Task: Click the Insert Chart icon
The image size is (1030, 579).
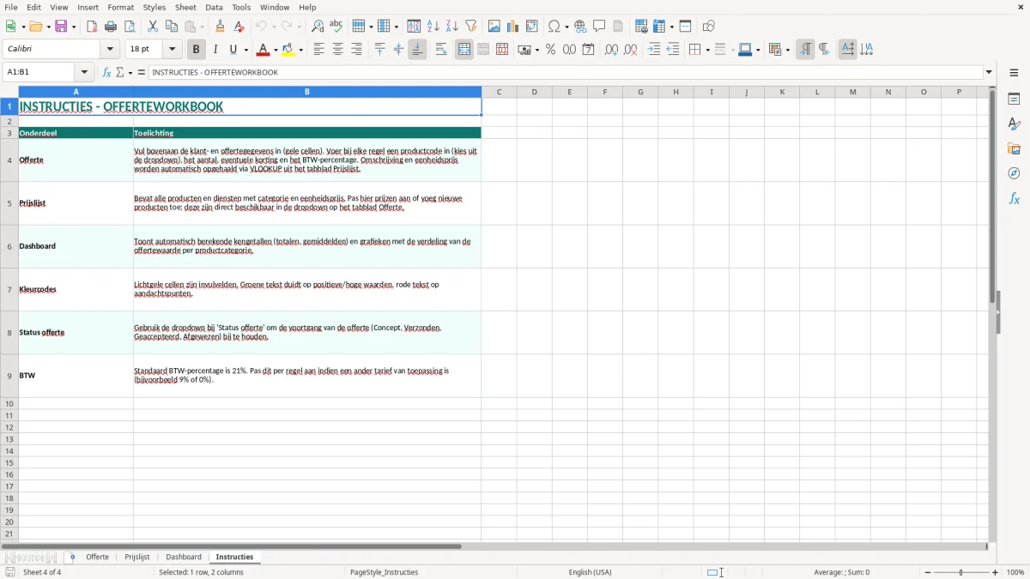Action: 513,27
